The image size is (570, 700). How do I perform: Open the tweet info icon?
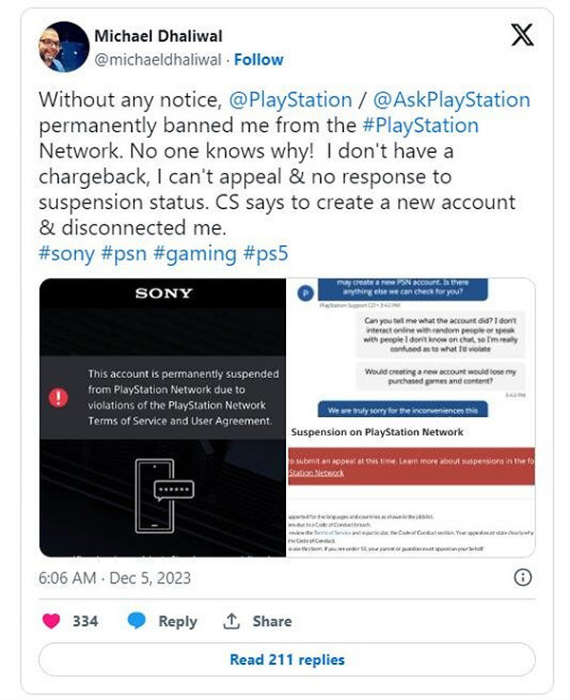pos(522,577)
